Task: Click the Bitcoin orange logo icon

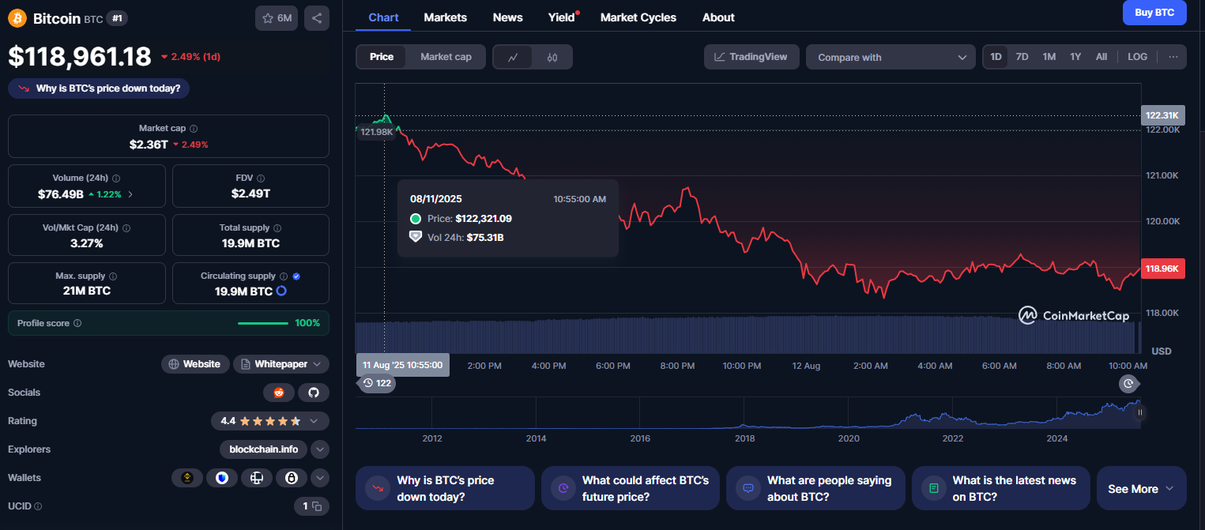Action: click(x=17, y=17)
